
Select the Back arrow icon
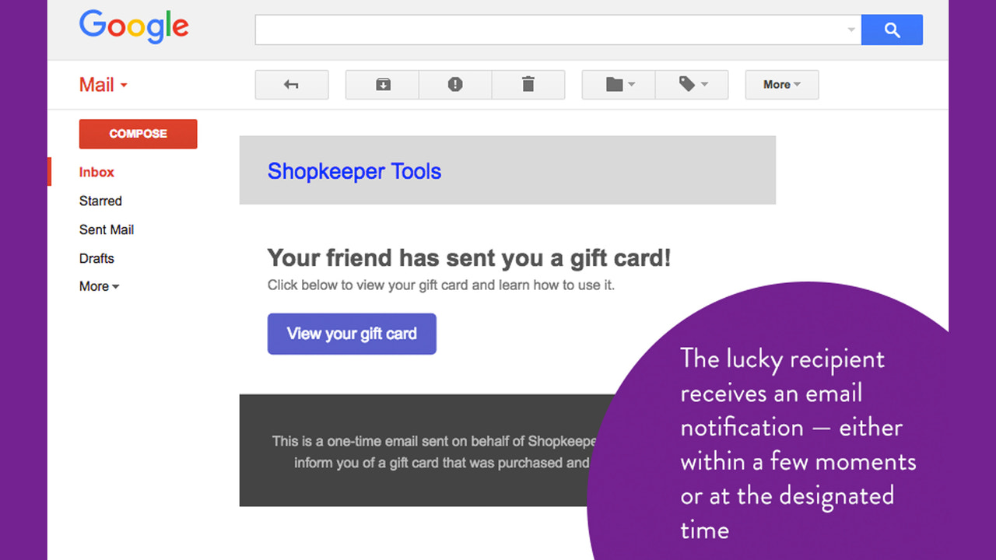291,84
